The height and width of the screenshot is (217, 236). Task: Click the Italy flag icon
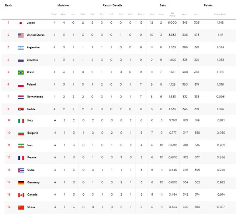tap(21, 121)
